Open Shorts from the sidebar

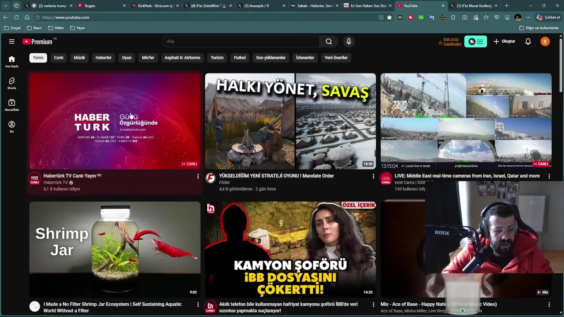[12, 83]
